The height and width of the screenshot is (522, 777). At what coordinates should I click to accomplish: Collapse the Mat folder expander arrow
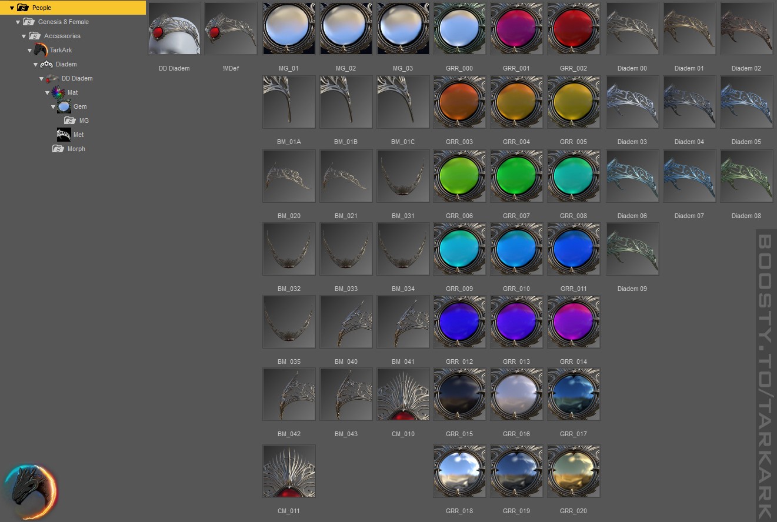pos(47,92)
